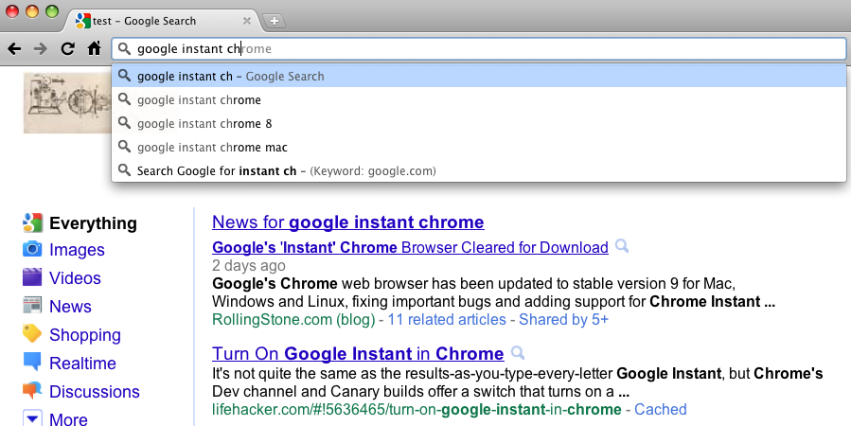
Task: Open the home page via house icon
Action: click(x=94, y=49)
